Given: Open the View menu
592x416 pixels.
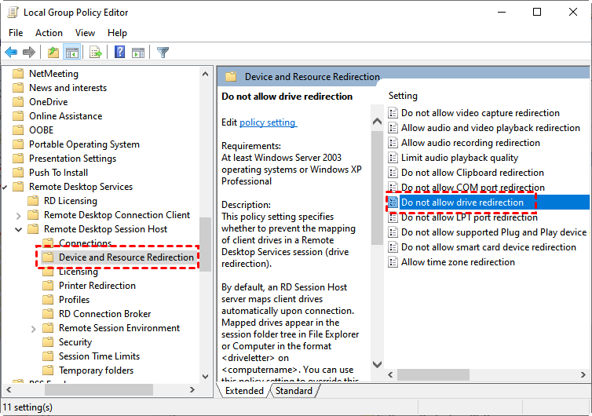Looking at the screenshot, I should click(x=85, y=33).
